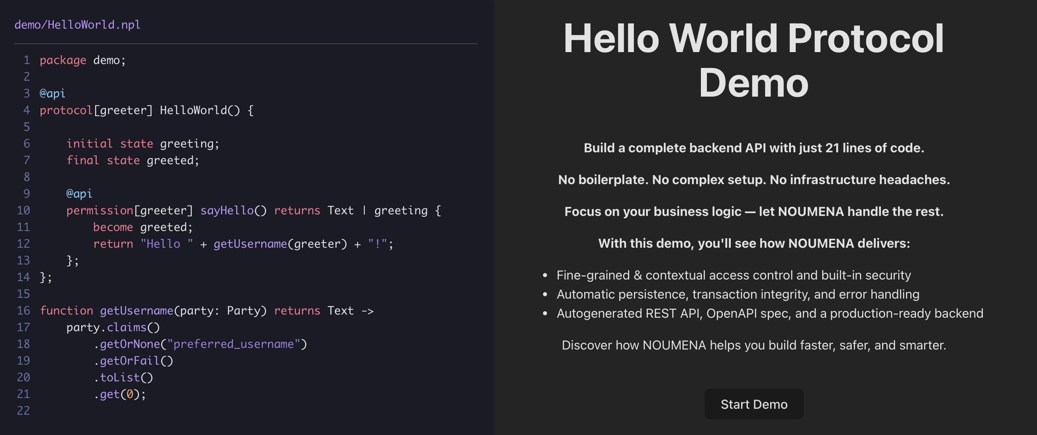Select the Hello World Protocol Demo heading
This screenshot has width=1037, height=435.
pos(754,60)
